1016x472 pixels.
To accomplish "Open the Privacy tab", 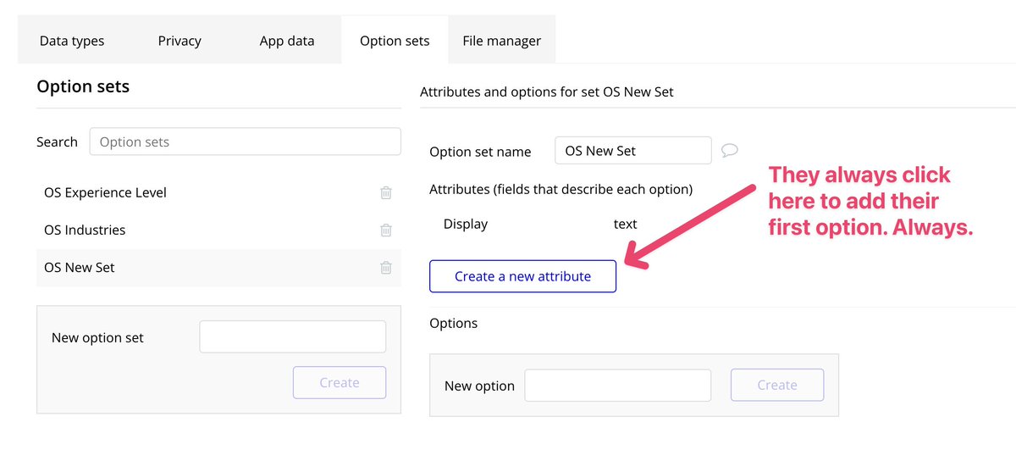I will (x=179, y=40).
